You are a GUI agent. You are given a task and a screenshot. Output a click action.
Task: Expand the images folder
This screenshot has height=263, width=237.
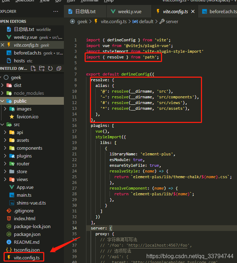pos(32,109)
